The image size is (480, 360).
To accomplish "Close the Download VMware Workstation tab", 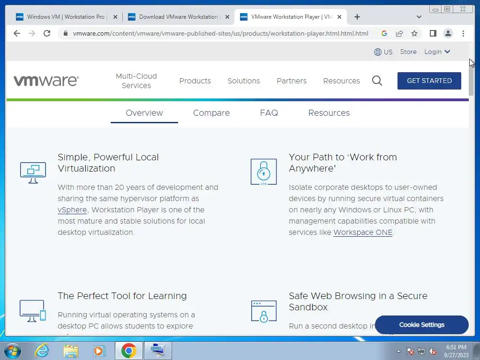I will tap(227, 17).
